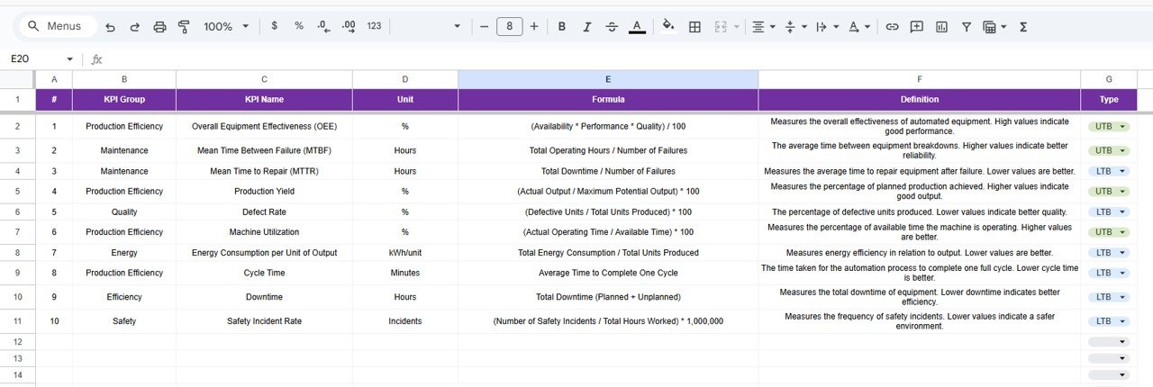1153x387 pixels.
Task: Click the Print icon
Action: pyautogui.click(x=159, y=27)
